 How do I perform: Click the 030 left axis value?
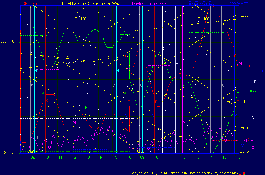coord(4,41)
